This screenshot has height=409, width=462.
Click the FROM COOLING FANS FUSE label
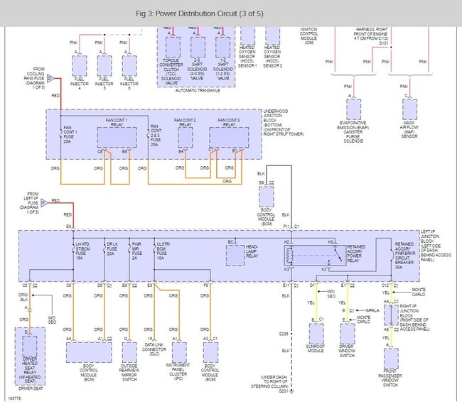click(x=35, y=78)
